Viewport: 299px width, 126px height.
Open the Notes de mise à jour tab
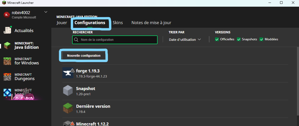pyautogui.click(x=151, y=23)
